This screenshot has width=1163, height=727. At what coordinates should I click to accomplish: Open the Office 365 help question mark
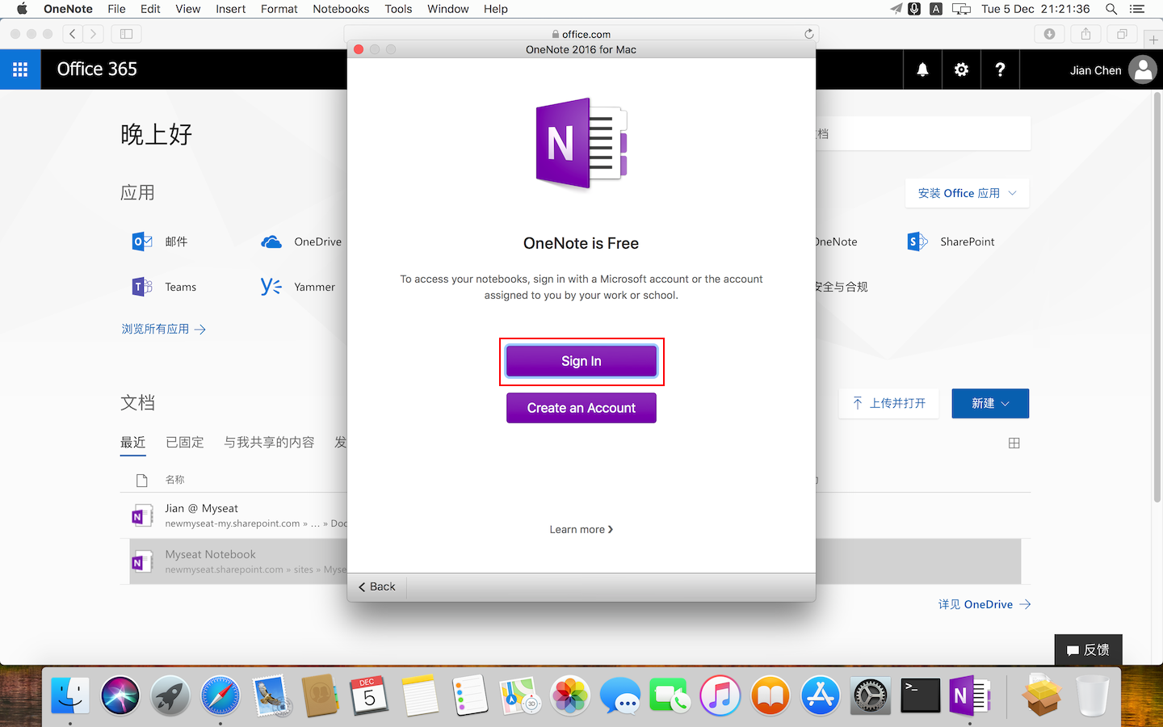(x=1000, y=69)
